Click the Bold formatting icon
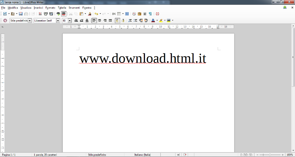This screenshot has height=157, width=295. pyautogui.click(x=76, y=21)
